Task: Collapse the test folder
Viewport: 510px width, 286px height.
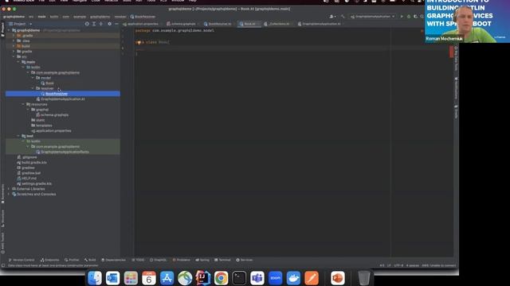Action: [18, 136]
